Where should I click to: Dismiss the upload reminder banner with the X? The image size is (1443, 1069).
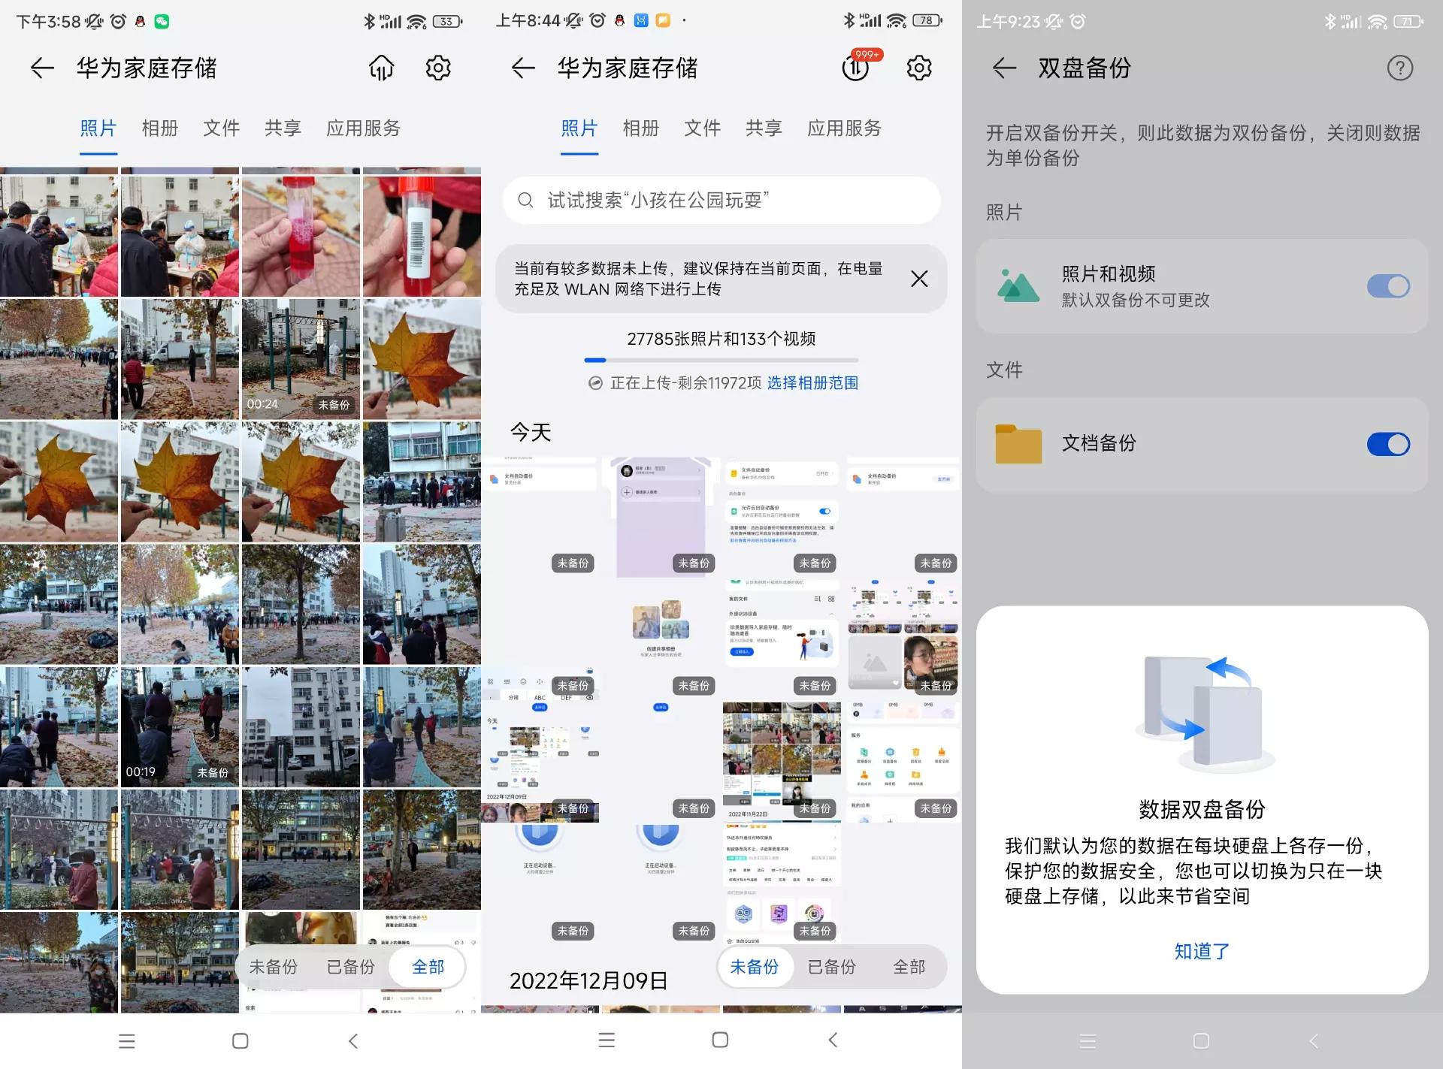tap(919, 279)
